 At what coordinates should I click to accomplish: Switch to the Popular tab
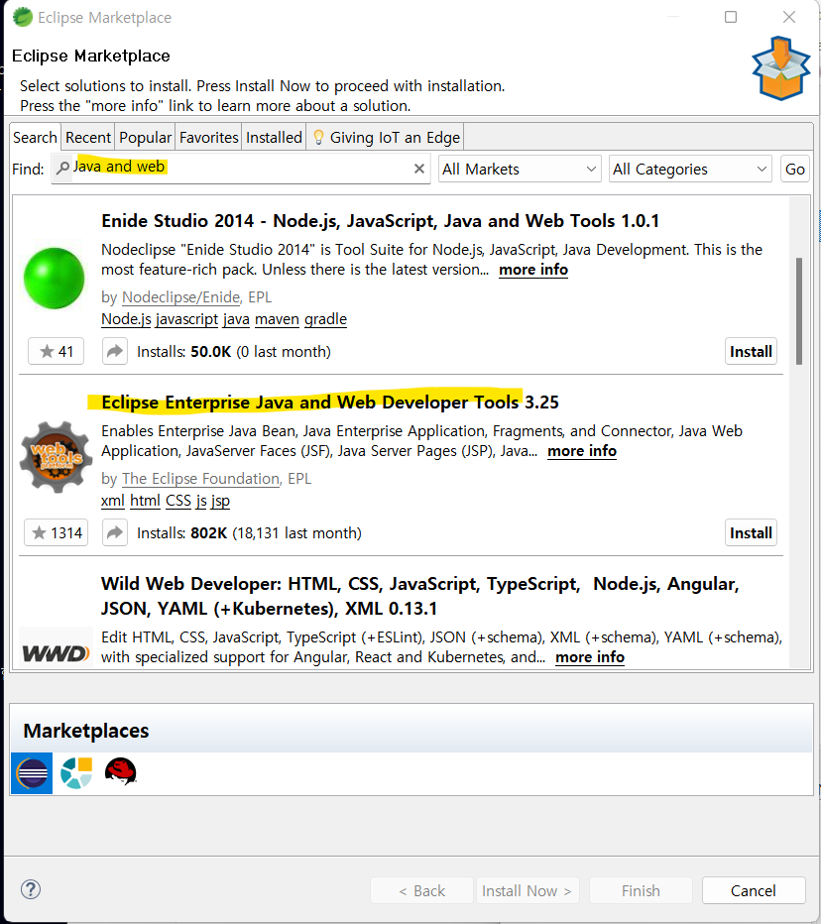(145, 137)
